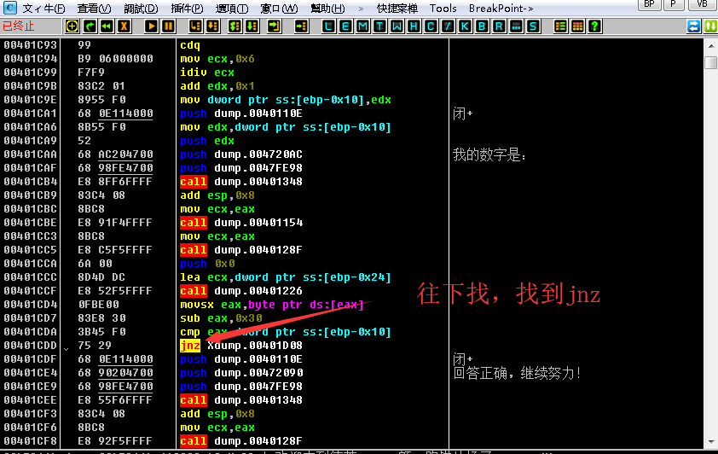Open the Tools menu

(443, 9)
